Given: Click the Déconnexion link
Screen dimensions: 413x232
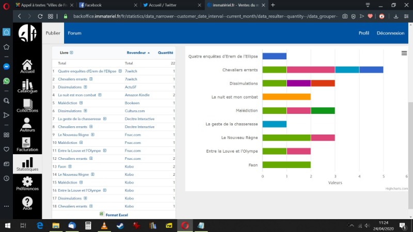Looking at the screenshot, I should pyautogui.click(x=390, y=33).
